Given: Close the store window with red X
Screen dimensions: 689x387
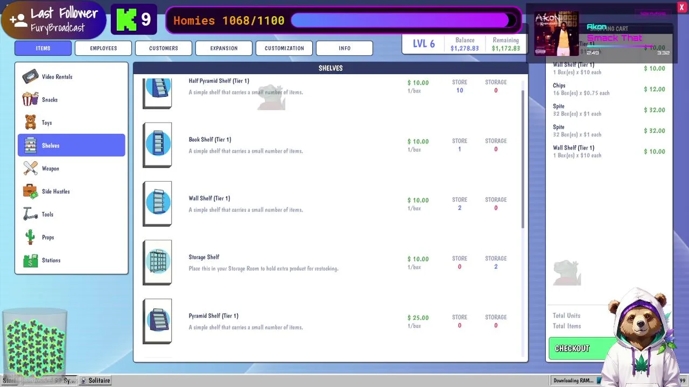Looking at the screenshot, I should (x=681, y=7).
